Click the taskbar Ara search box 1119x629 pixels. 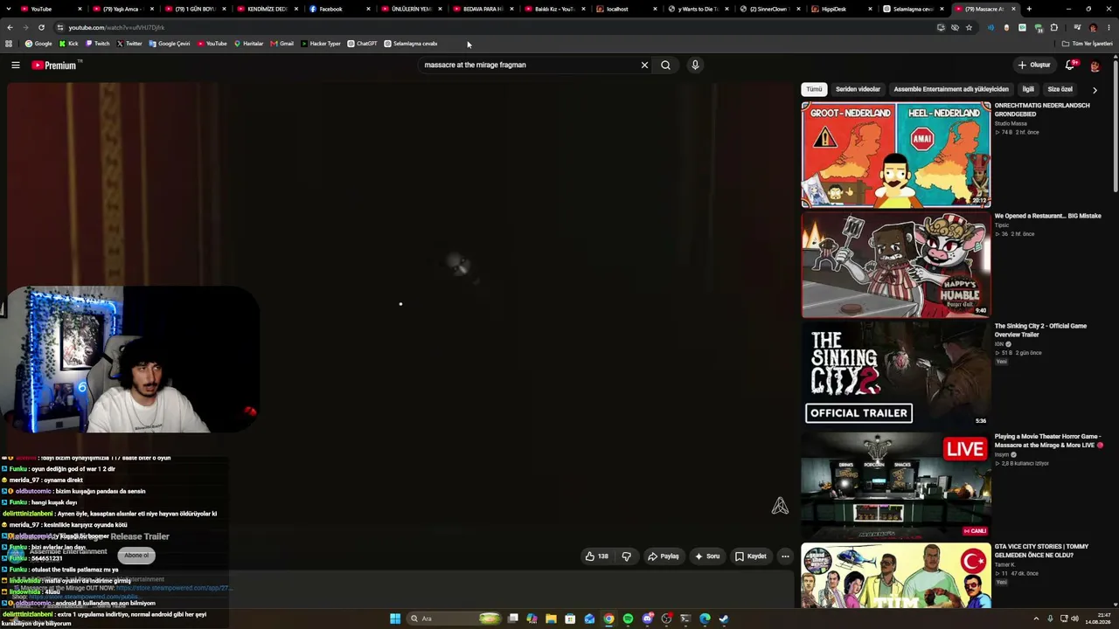pyautogui.click(x=455, y=619)
